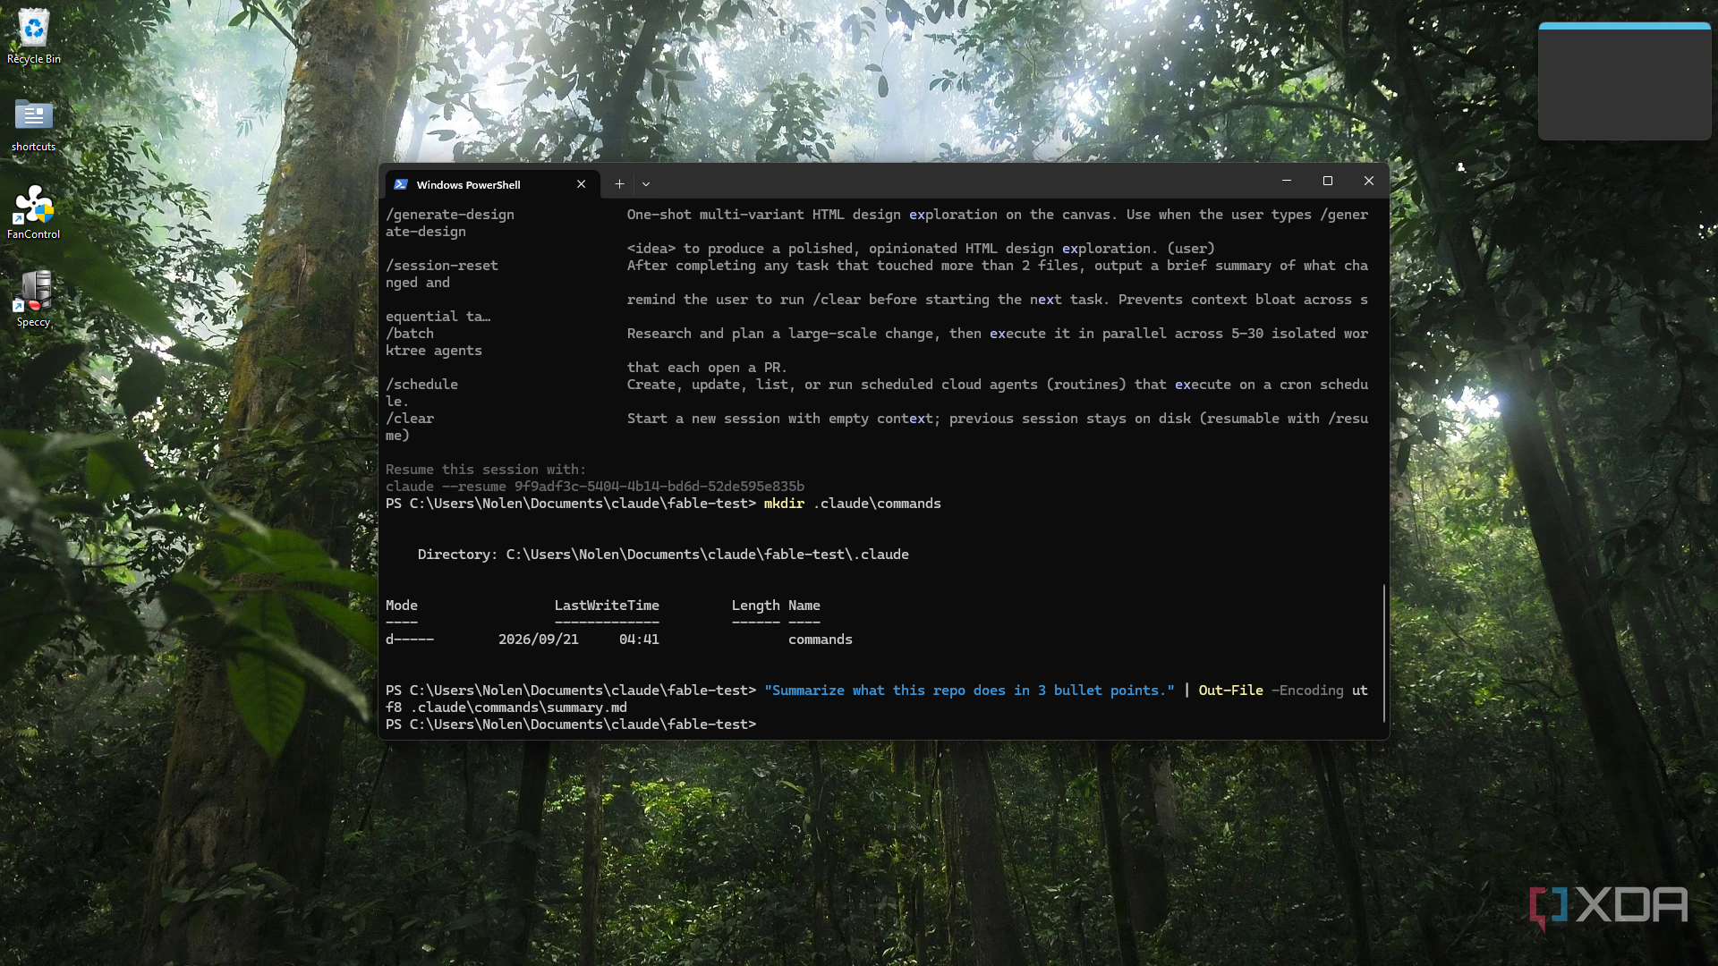Click the 'commands' directory name entry
This screenshot has height=966, width=1718.
click(x=821, y=640)
